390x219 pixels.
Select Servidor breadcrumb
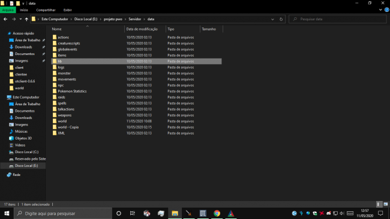coord(135,19)
